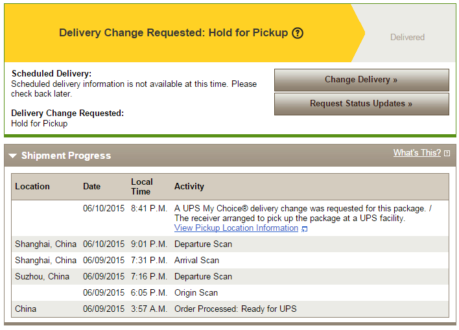The width and height of the screenshot is (459, 330).
Task: Click the help question mark icon
Action: coord(298,33)
